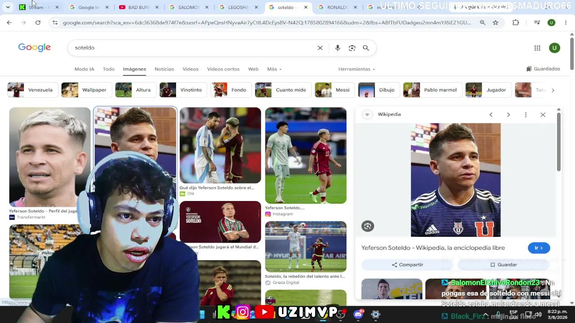
Task: Open the Olé image of Soteldo with Messi
Action: (220, 145)
